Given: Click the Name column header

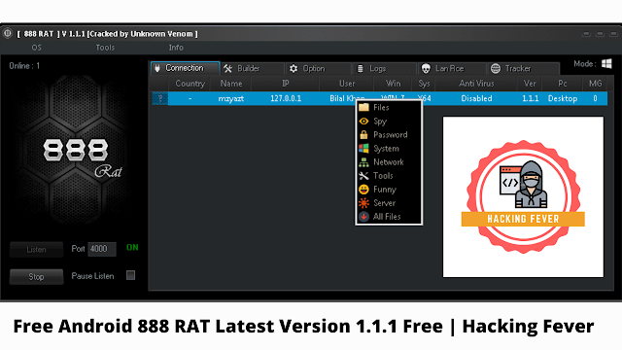Looking at the screenshot, I should [x=231, y=84].
